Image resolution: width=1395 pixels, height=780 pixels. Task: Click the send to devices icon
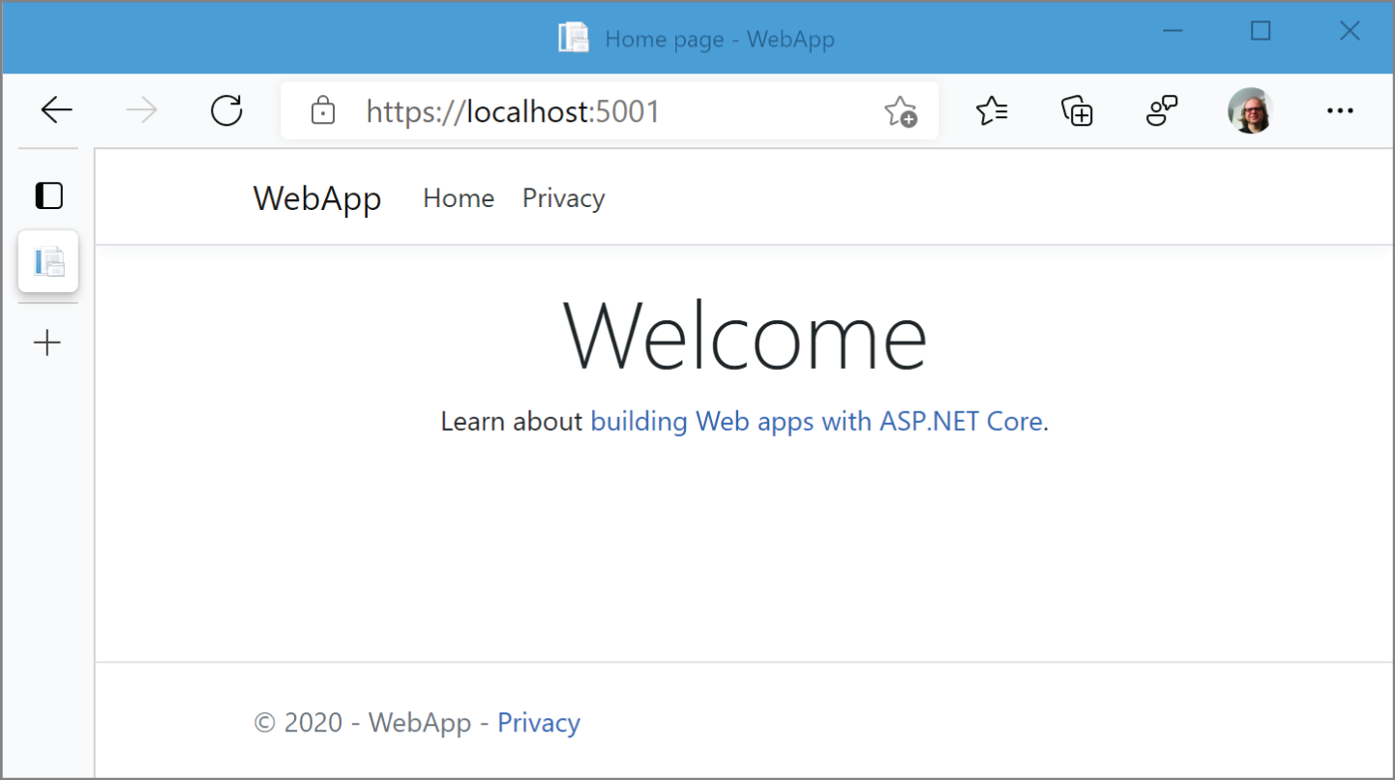coord(1161,109)
